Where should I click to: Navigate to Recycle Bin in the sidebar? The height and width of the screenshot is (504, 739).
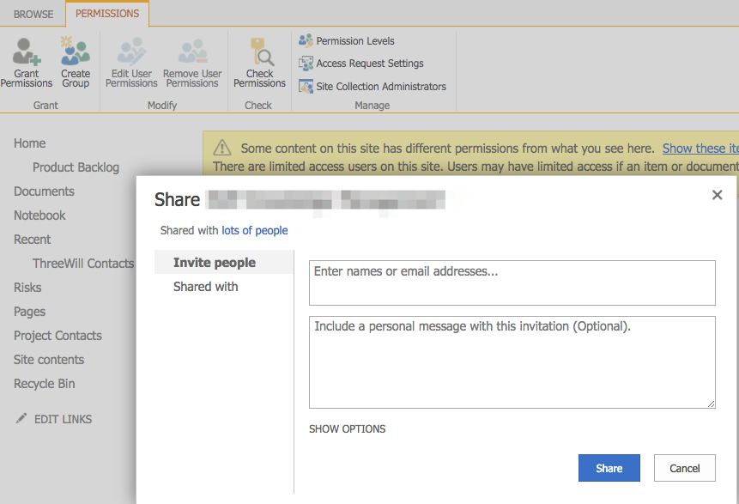tap(45, 383)
